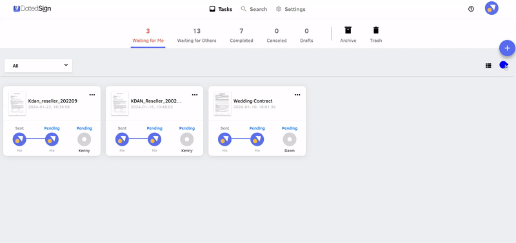
Task: Click Pending Me avatar in Kdan_reseller_202209 card
Action: coord(52,139)
